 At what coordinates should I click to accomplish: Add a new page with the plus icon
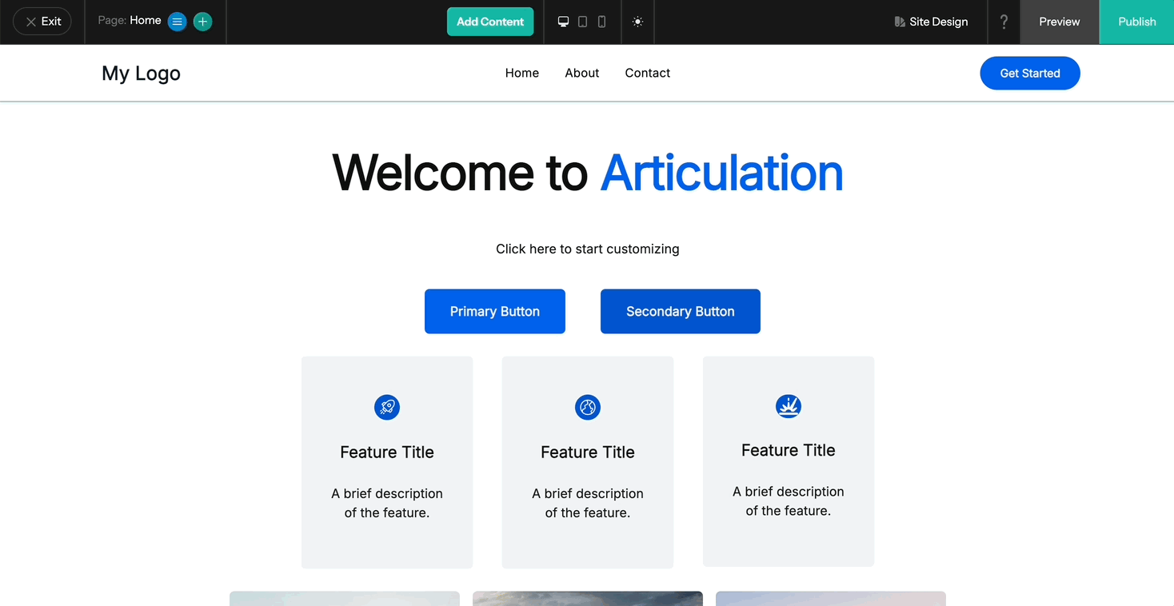tap(202, 22)
